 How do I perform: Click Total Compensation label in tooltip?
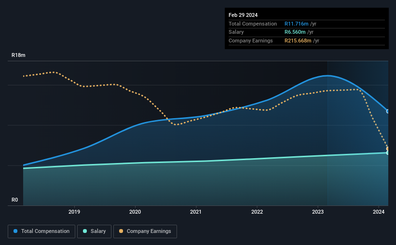tap(253, 24)
